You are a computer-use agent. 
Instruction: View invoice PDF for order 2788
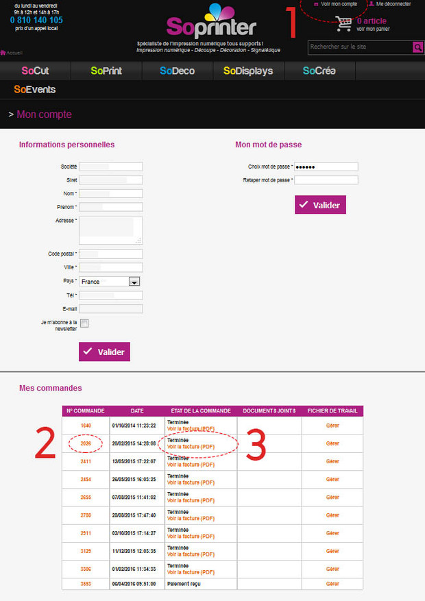point(191,519)
